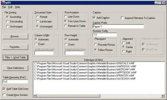Click the list's right scroll arrow
Image resolution: width=167 pixels, height=100 pixels.
click(163, 96)
